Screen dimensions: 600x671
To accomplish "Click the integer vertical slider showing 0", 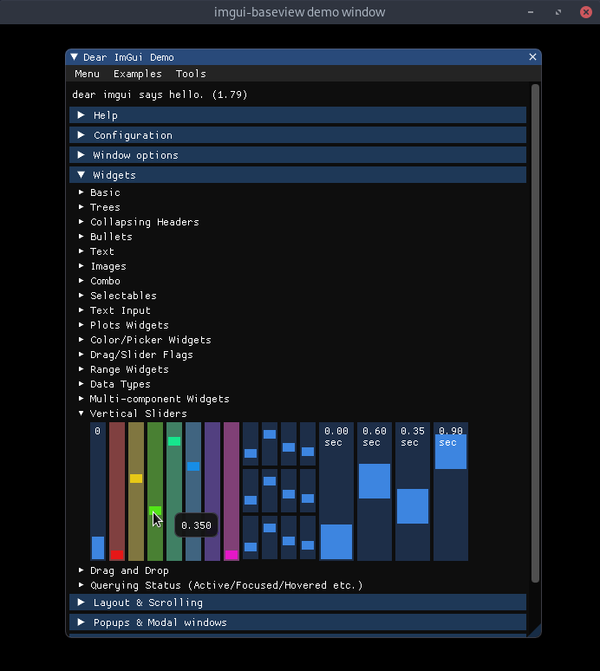I will (x=98, y=492).
